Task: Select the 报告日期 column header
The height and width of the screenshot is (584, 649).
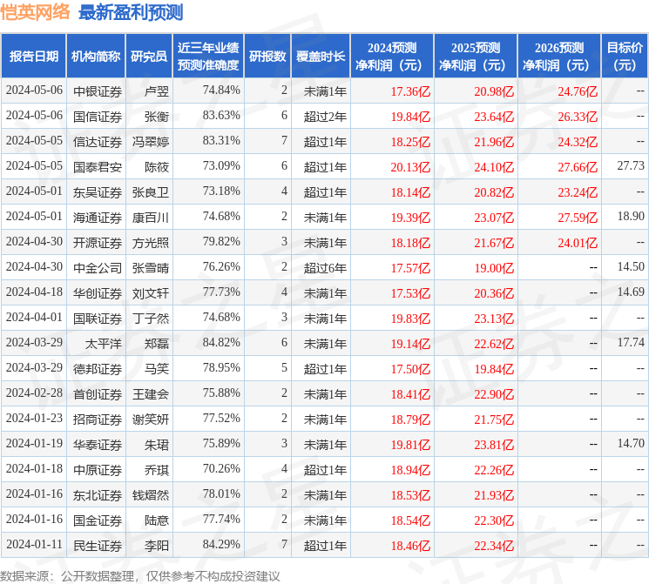Action: click(33, 57)
